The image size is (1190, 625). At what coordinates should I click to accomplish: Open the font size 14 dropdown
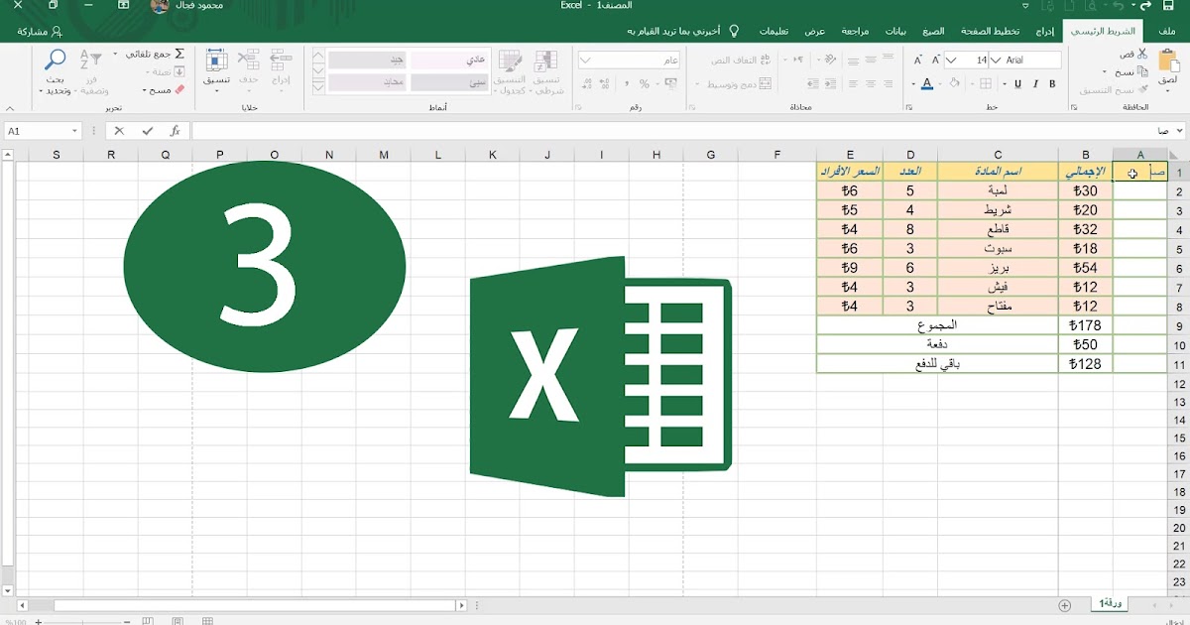(x=951, y=60)
